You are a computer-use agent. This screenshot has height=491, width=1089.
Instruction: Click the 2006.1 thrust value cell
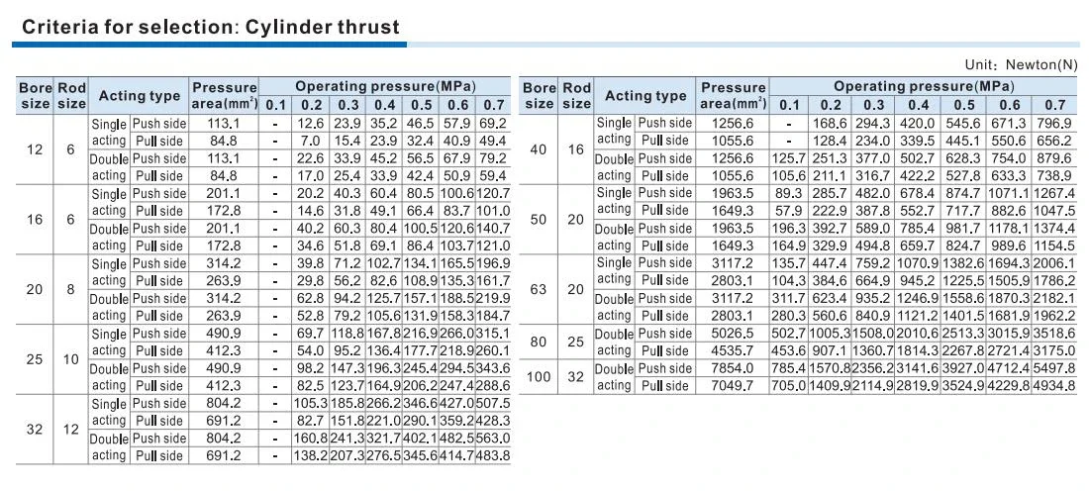(x=1054, y=264)
